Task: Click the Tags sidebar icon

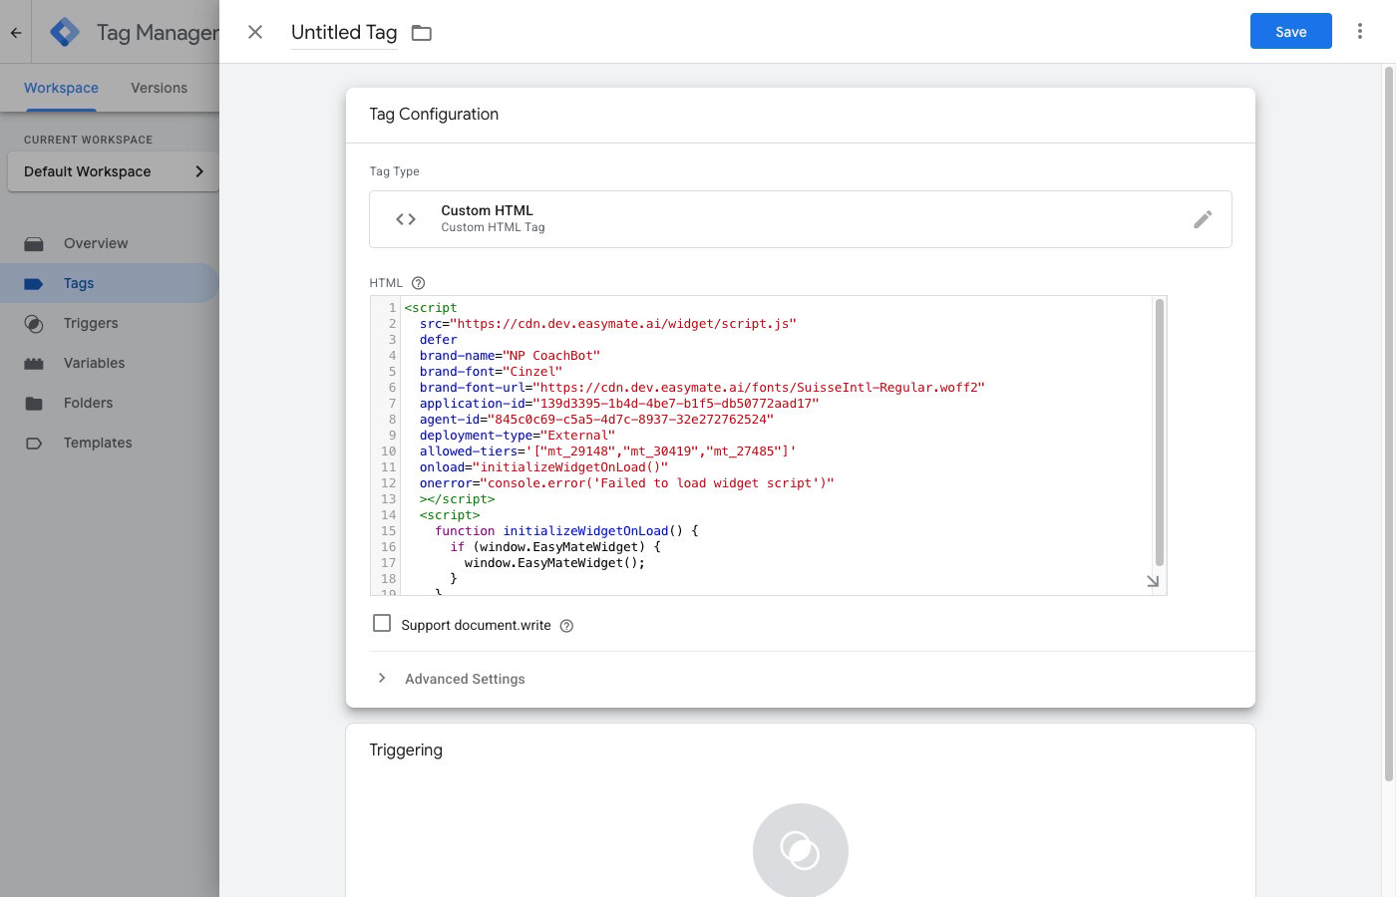Action: [x=34, y=284]
